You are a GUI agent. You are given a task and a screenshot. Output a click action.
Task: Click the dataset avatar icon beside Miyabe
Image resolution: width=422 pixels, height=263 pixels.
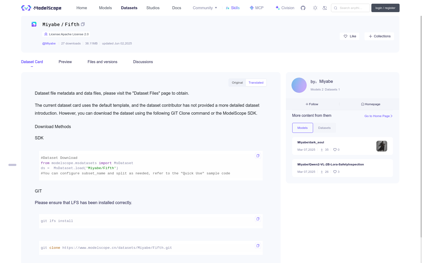(34, 24)
